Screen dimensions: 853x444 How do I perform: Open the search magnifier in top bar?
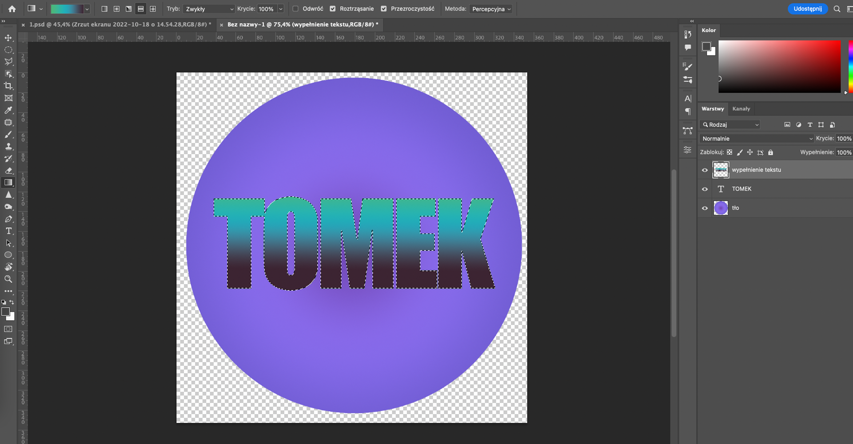click(837, 9)
